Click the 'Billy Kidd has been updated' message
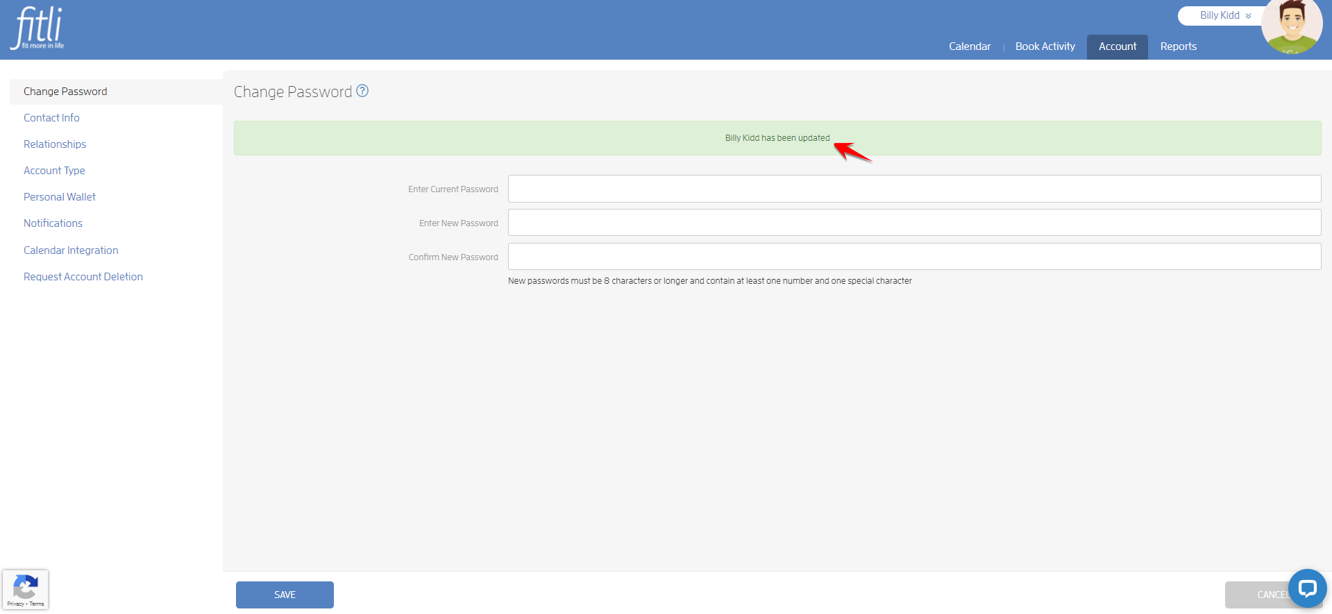 [777, 138]
